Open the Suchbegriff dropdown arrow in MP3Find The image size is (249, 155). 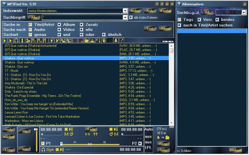click(x=125, y=18)
